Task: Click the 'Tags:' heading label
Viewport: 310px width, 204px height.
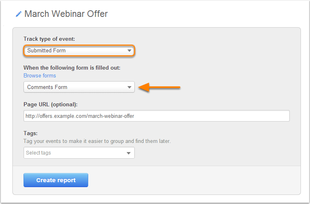Action: click(31, 133)
